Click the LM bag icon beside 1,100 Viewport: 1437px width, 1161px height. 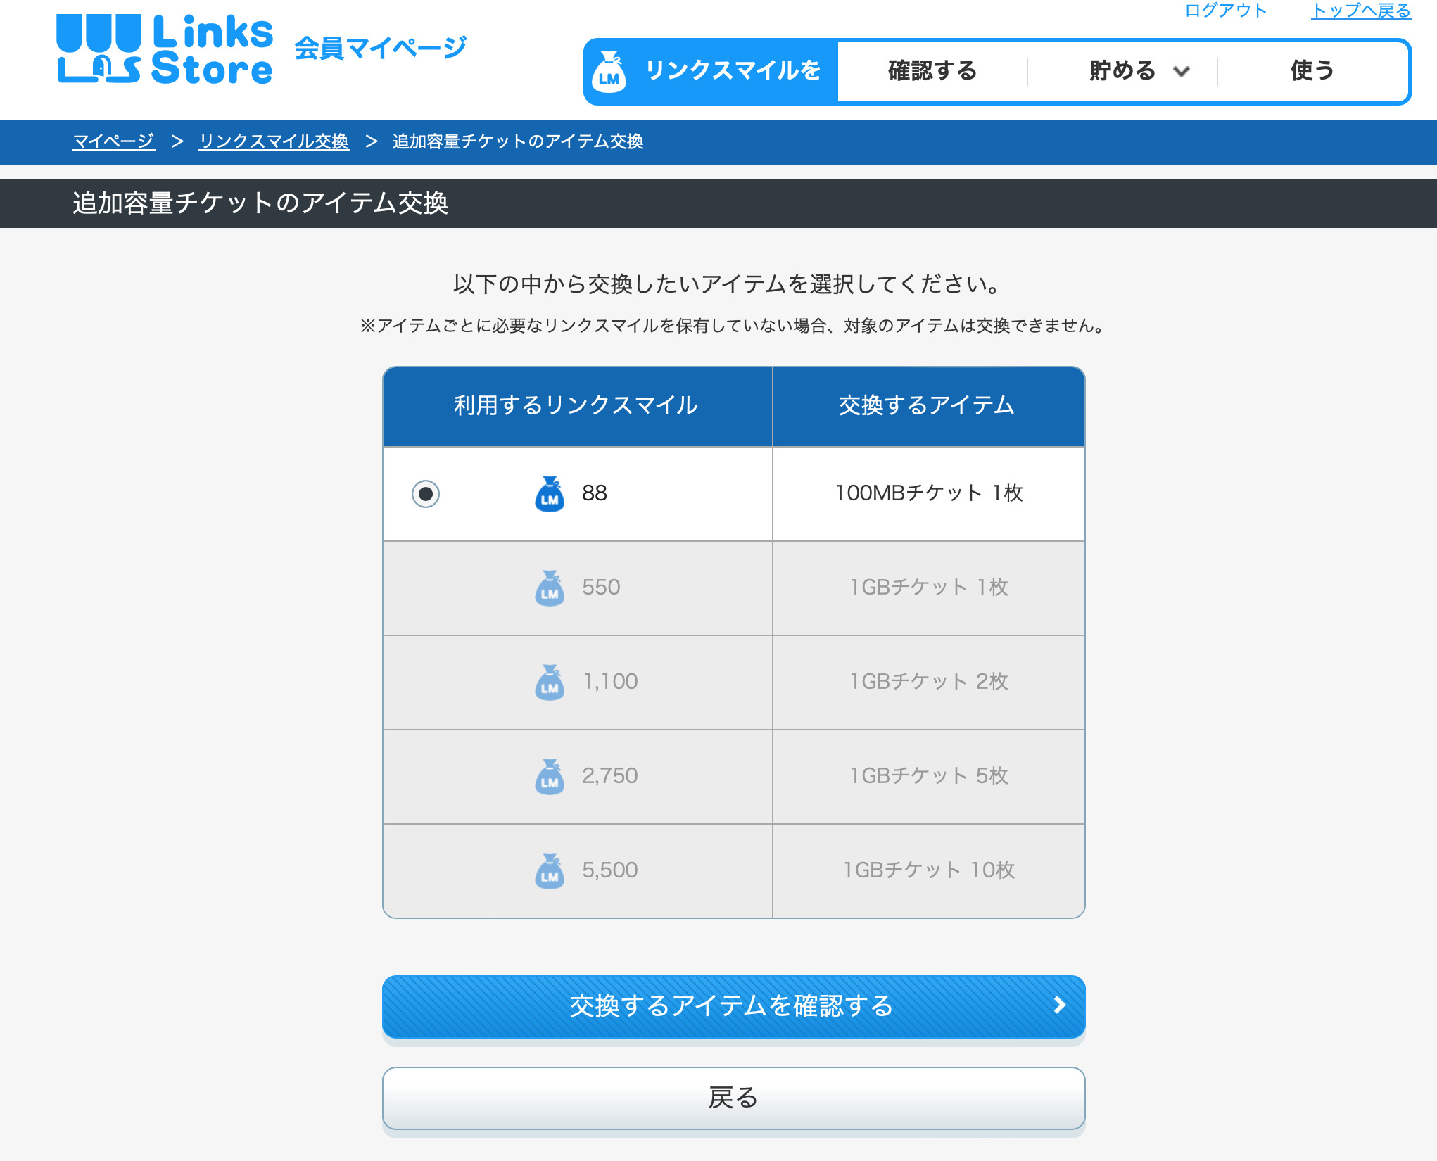(550, 683)
